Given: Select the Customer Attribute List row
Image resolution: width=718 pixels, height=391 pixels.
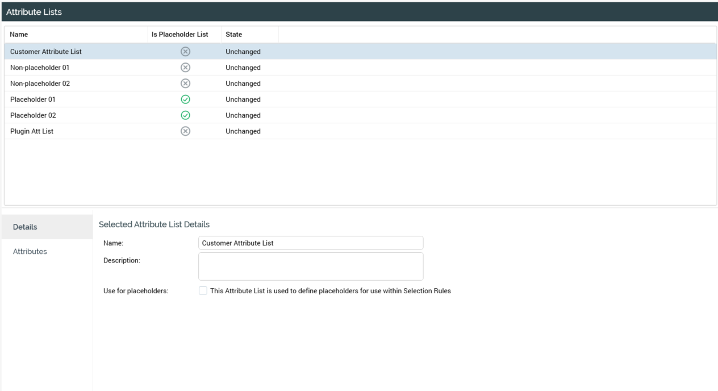Looking at the screenshot, I should click(46, 52).
